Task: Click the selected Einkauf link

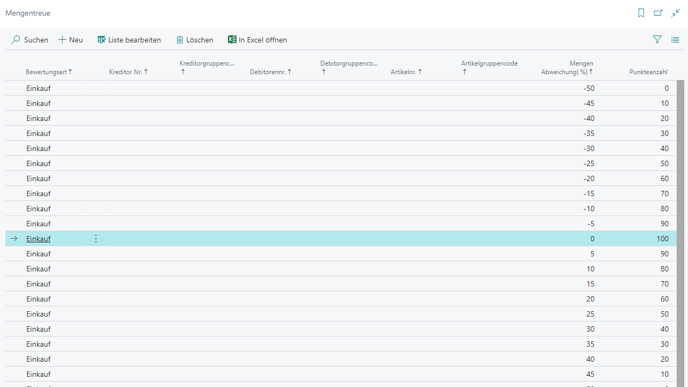Action: coord(38,239)
